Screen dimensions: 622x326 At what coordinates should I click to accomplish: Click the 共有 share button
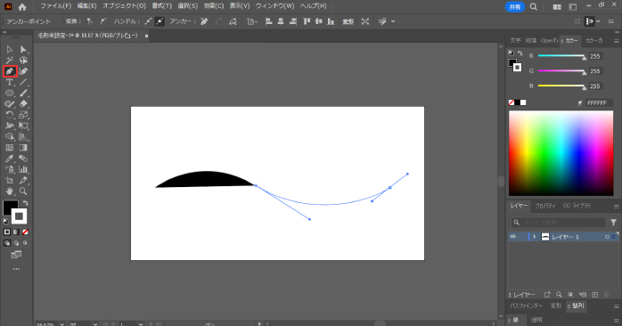click(515, 7)
